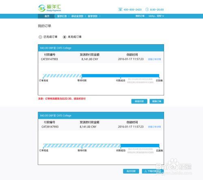Click the phone icon beside 400-600-2423
Screen dimensions: 203x180
tap(120, 9)
